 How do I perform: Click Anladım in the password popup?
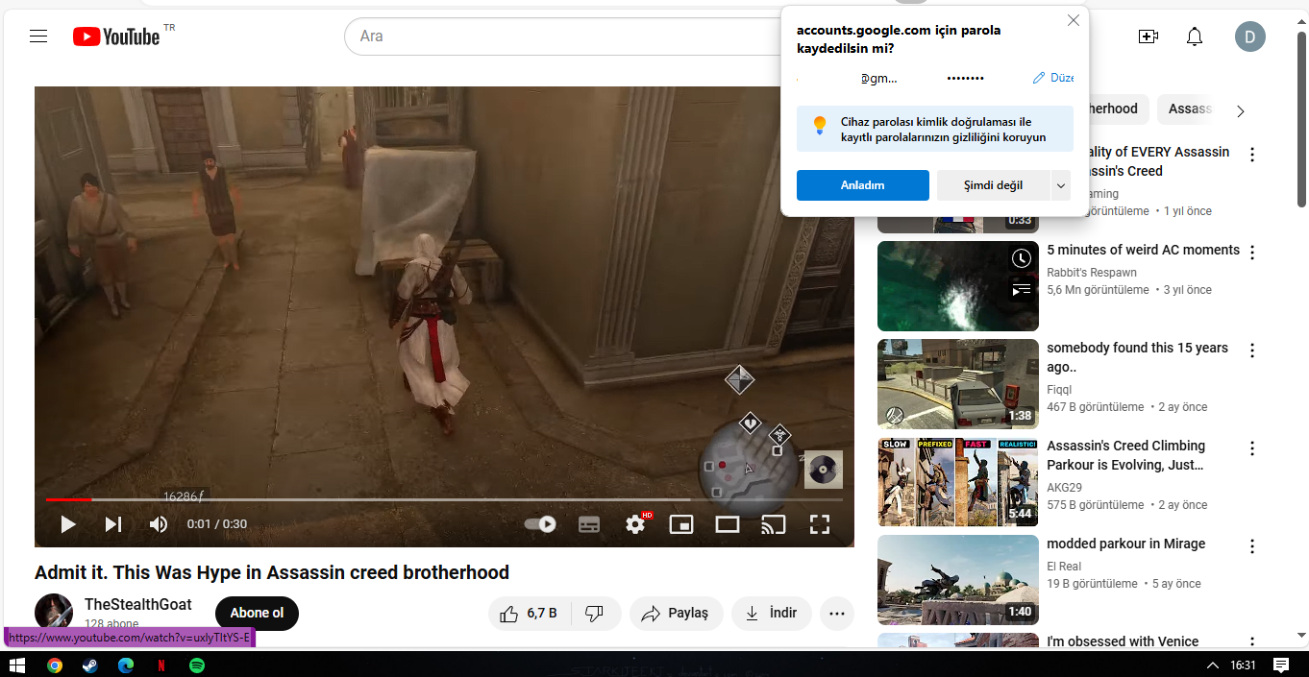coord(863,185)
